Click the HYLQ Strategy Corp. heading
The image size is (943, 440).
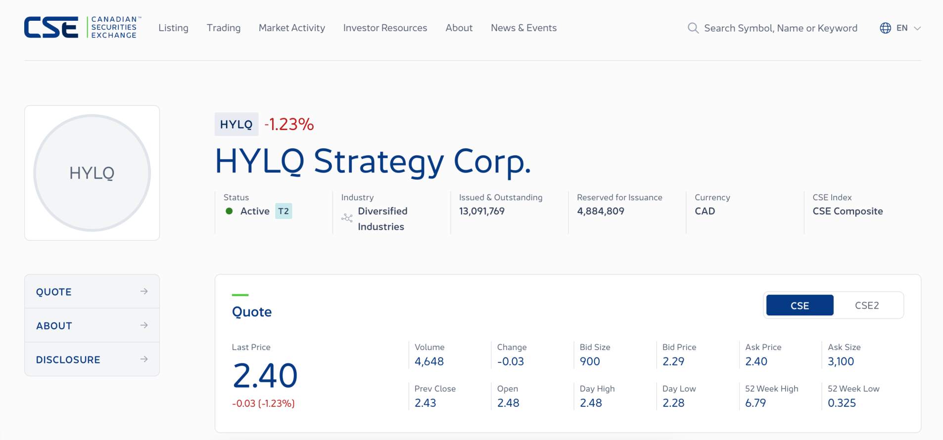pos(373,162)
